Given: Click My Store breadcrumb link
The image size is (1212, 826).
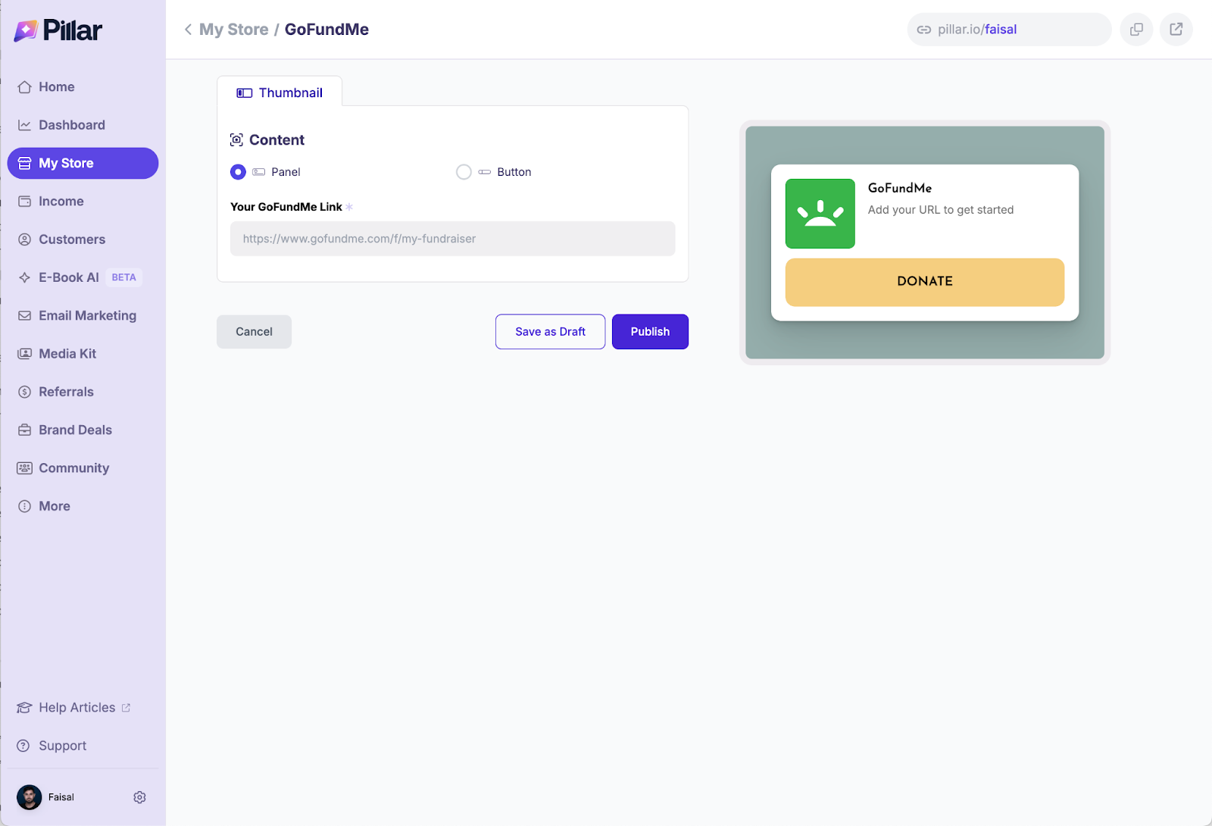Looking at the screenshot, I should pyautogui.click(x=233, y=30).
